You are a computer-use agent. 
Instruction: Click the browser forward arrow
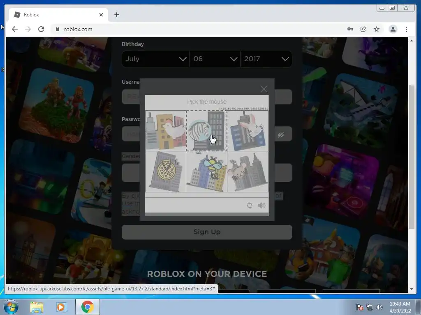pos(28,29)
